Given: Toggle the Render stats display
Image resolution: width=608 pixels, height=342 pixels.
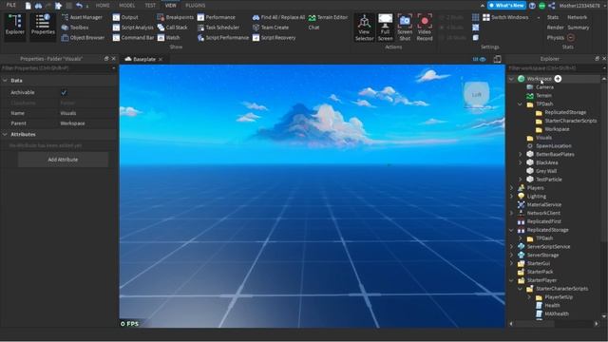Looking at the screenshot, I should click(x=555, y=28).
